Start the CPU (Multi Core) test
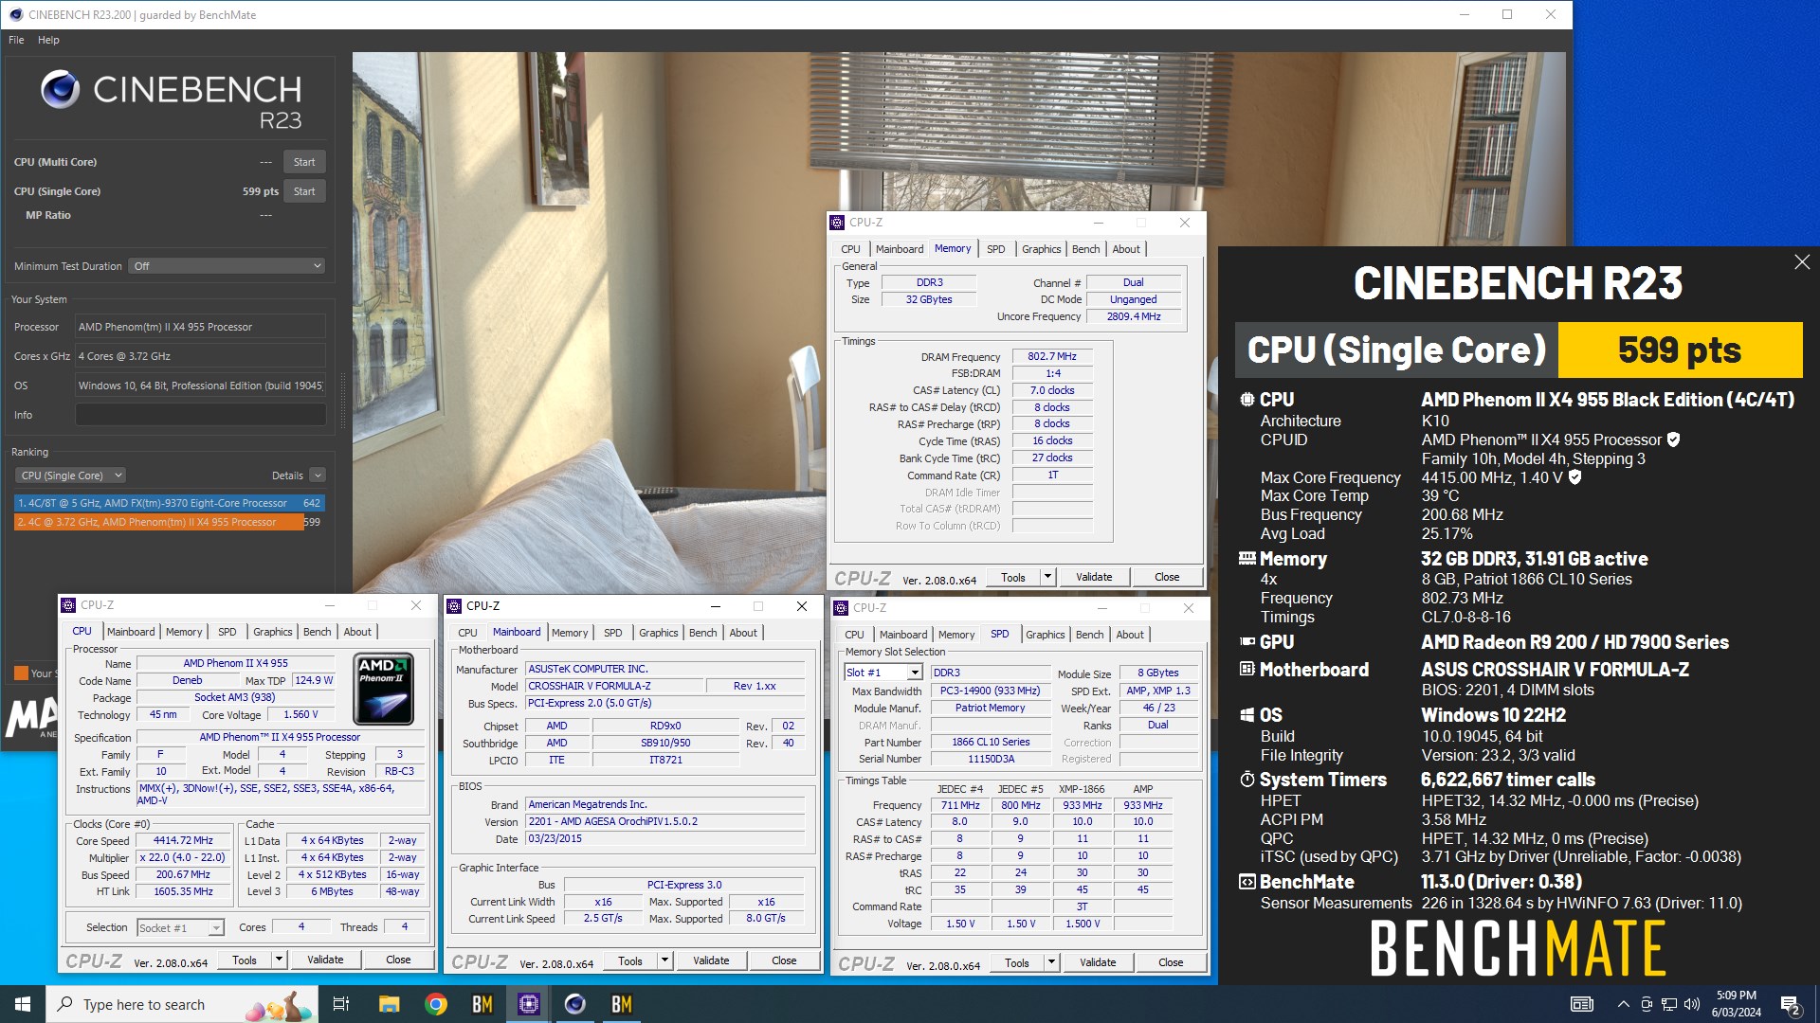 tap(304, 162)
